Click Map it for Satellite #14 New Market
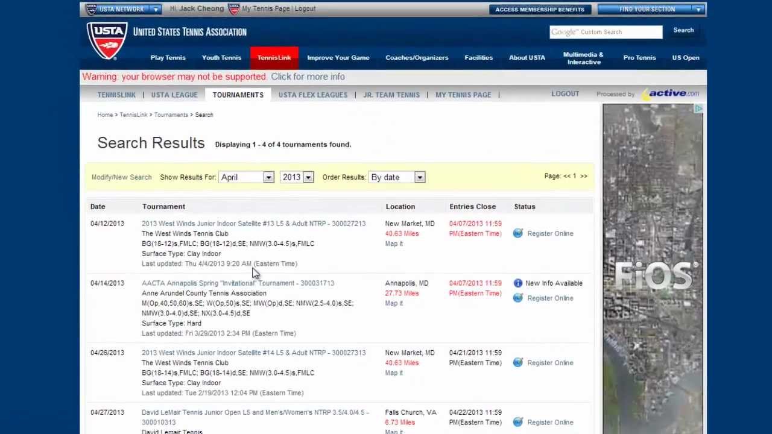The height and width of the screenshot is (434, 772). click(x=394, y=373)
